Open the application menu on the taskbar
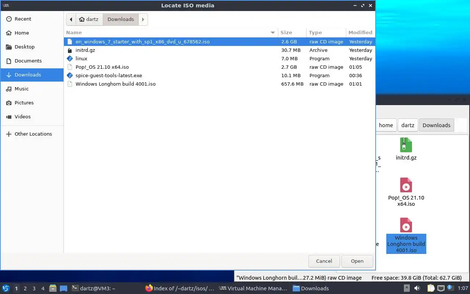Viewport: 470px width, 294px height. 6,288
